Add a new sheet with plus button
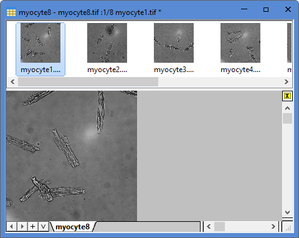Image resolution: width=299 pixels, height=238 pixels. point(33,227)
